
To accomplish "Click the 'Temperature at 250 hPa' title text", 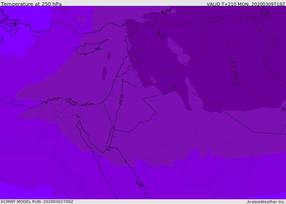I will tap(31, 4).
